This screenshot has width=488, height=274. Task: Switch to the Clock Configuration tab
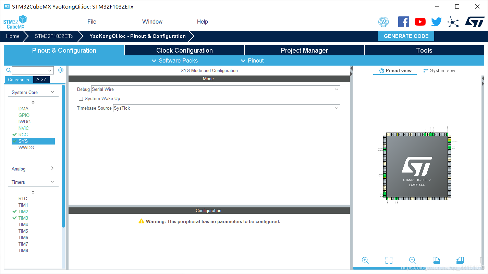point(184,50)
